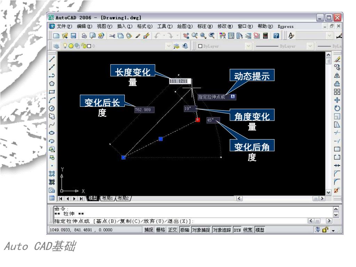This screenshot has height=267, width=356.
Task: Click the Explode tool
Action: coord(337,190)
